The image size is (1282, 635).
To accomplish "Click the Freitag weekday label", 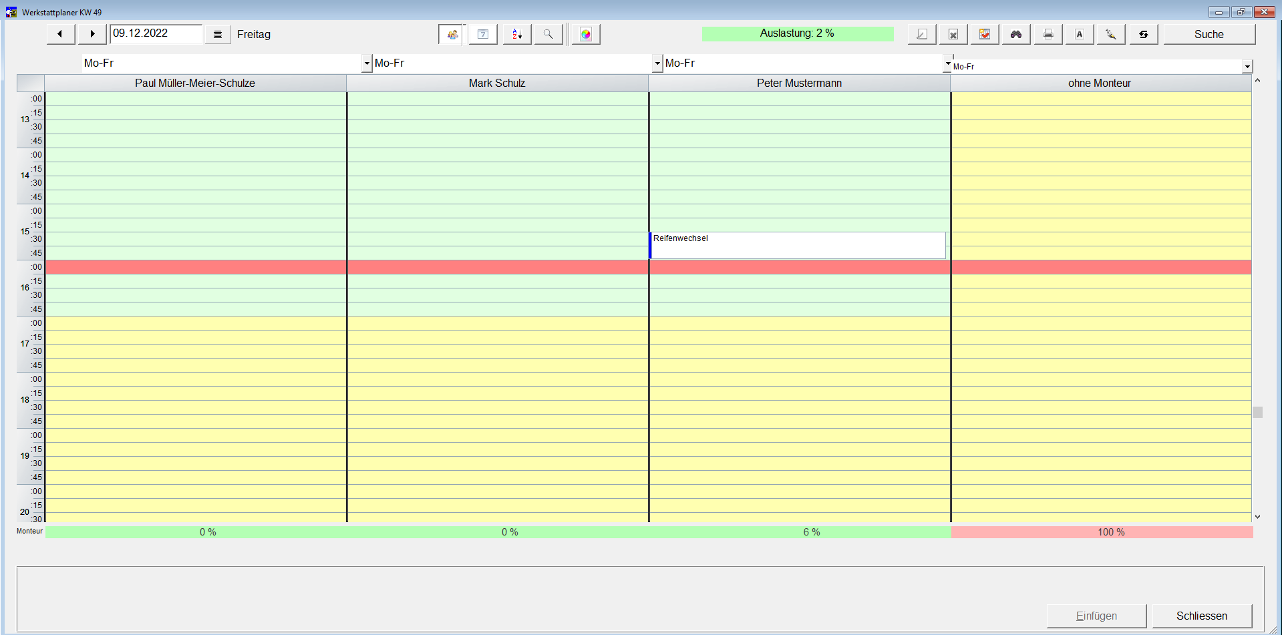I will (254, 35).
